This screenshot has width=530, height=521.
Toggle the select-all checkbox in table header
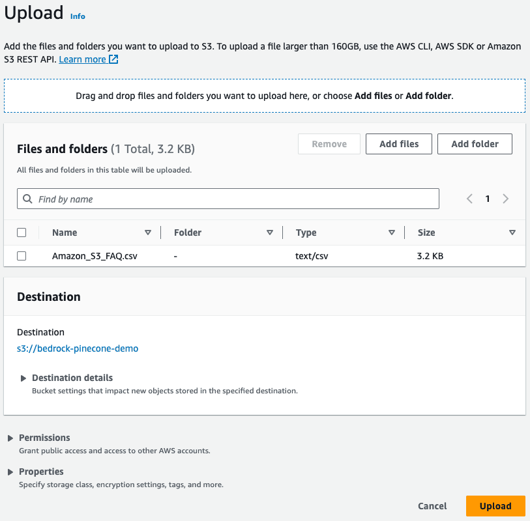click(22, 232)
